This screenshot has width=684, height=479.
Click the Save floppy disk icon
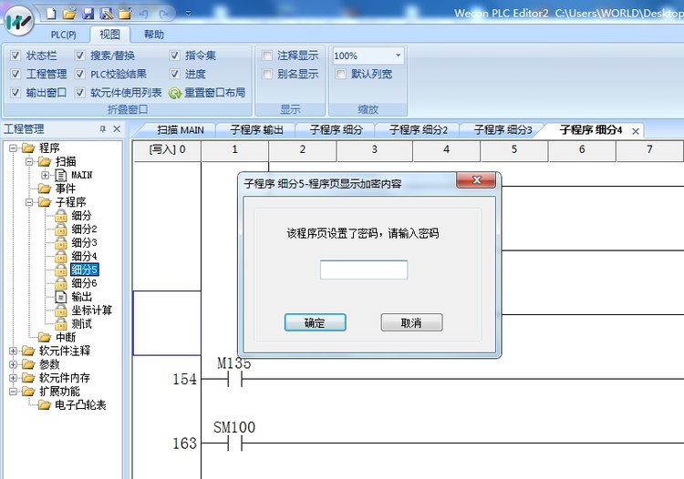point(88,14)
